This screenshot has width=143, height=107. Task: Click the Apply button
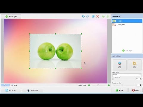click(x=119, y=90)
